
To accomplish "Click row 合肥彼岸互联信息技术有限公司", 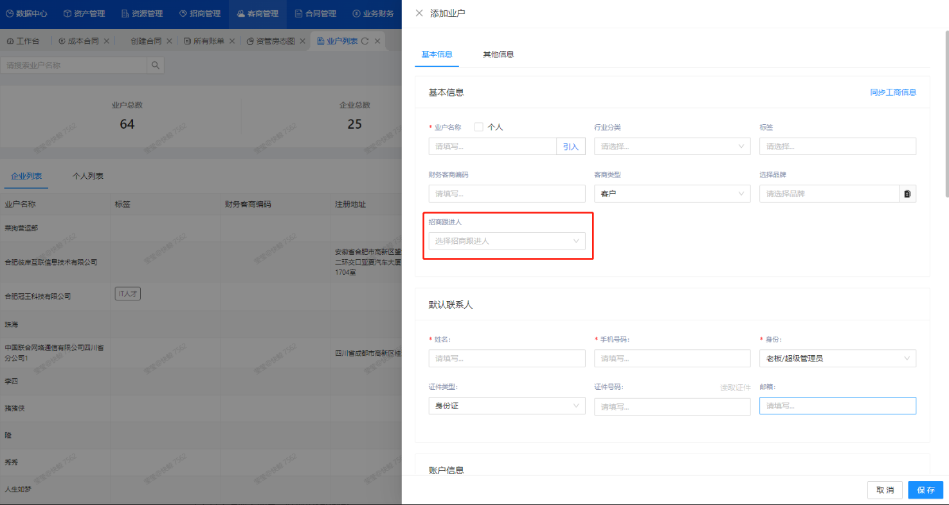I will [x=201, y=262].
